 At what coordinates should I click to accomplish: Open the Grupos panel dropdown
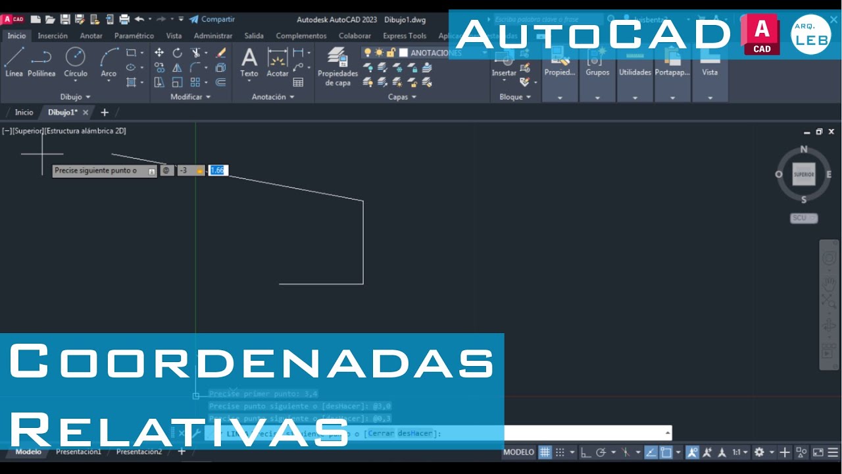597,97
